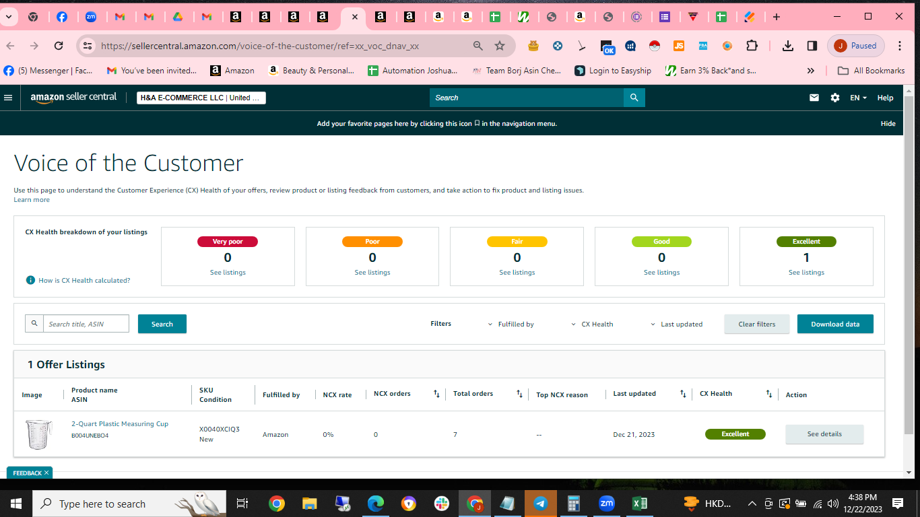Image resolution: width=920 pixels, height=517 pixels.
Task: Click the Clear filters button
Action: point(757,324)
